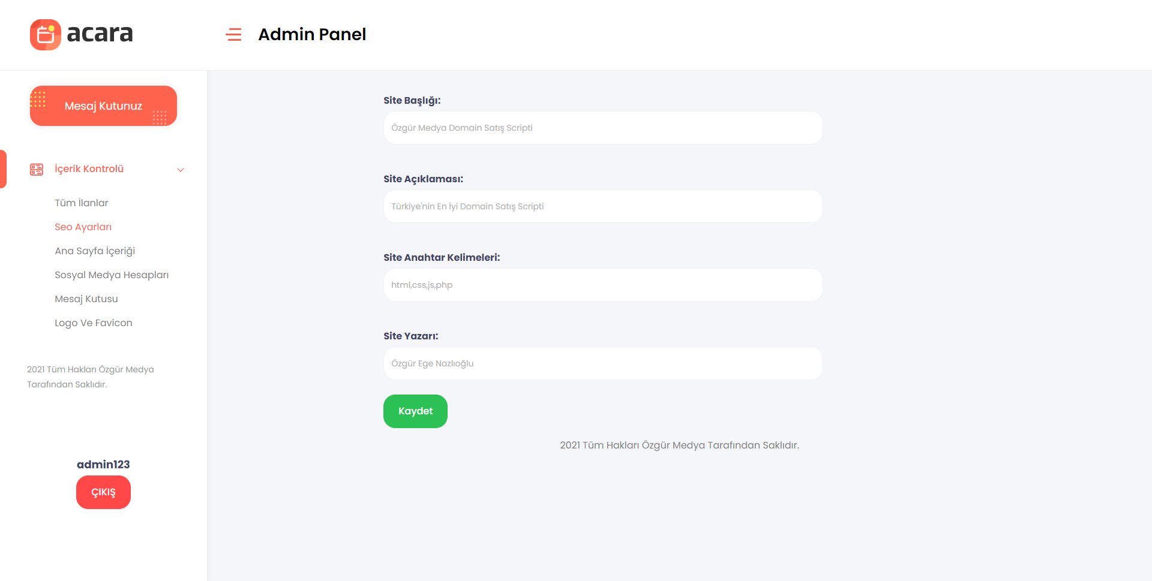Toggle the hamburger menu icon
This screenshot has width=1152, height=581.
coord(233,35)
